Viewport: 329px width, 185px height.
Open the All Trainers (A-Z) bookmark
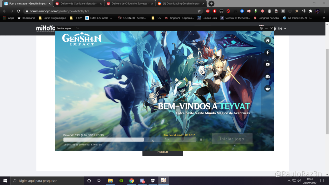click(297, 18)
